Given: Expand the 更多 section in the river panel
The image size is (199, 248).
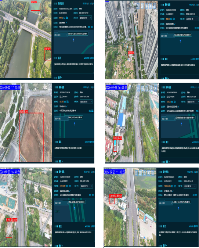Looking at the screenshot, I should (60, 78).
